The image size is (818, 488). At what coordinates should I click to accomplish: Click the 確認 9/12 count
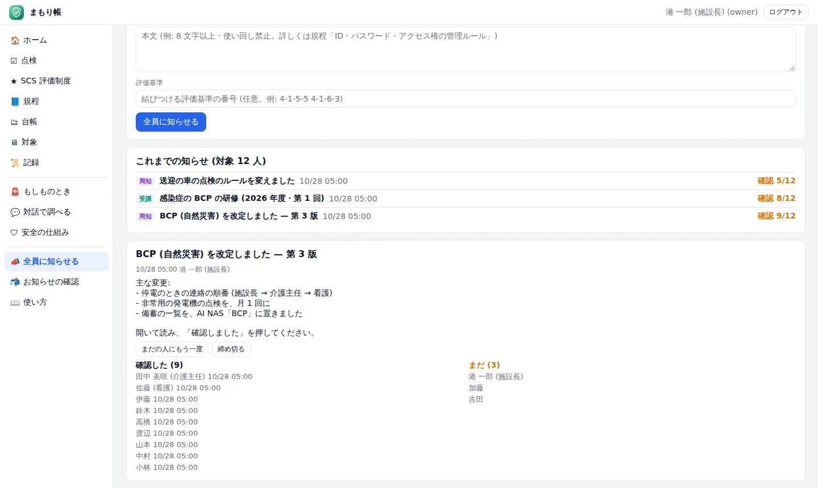(777, 216)
